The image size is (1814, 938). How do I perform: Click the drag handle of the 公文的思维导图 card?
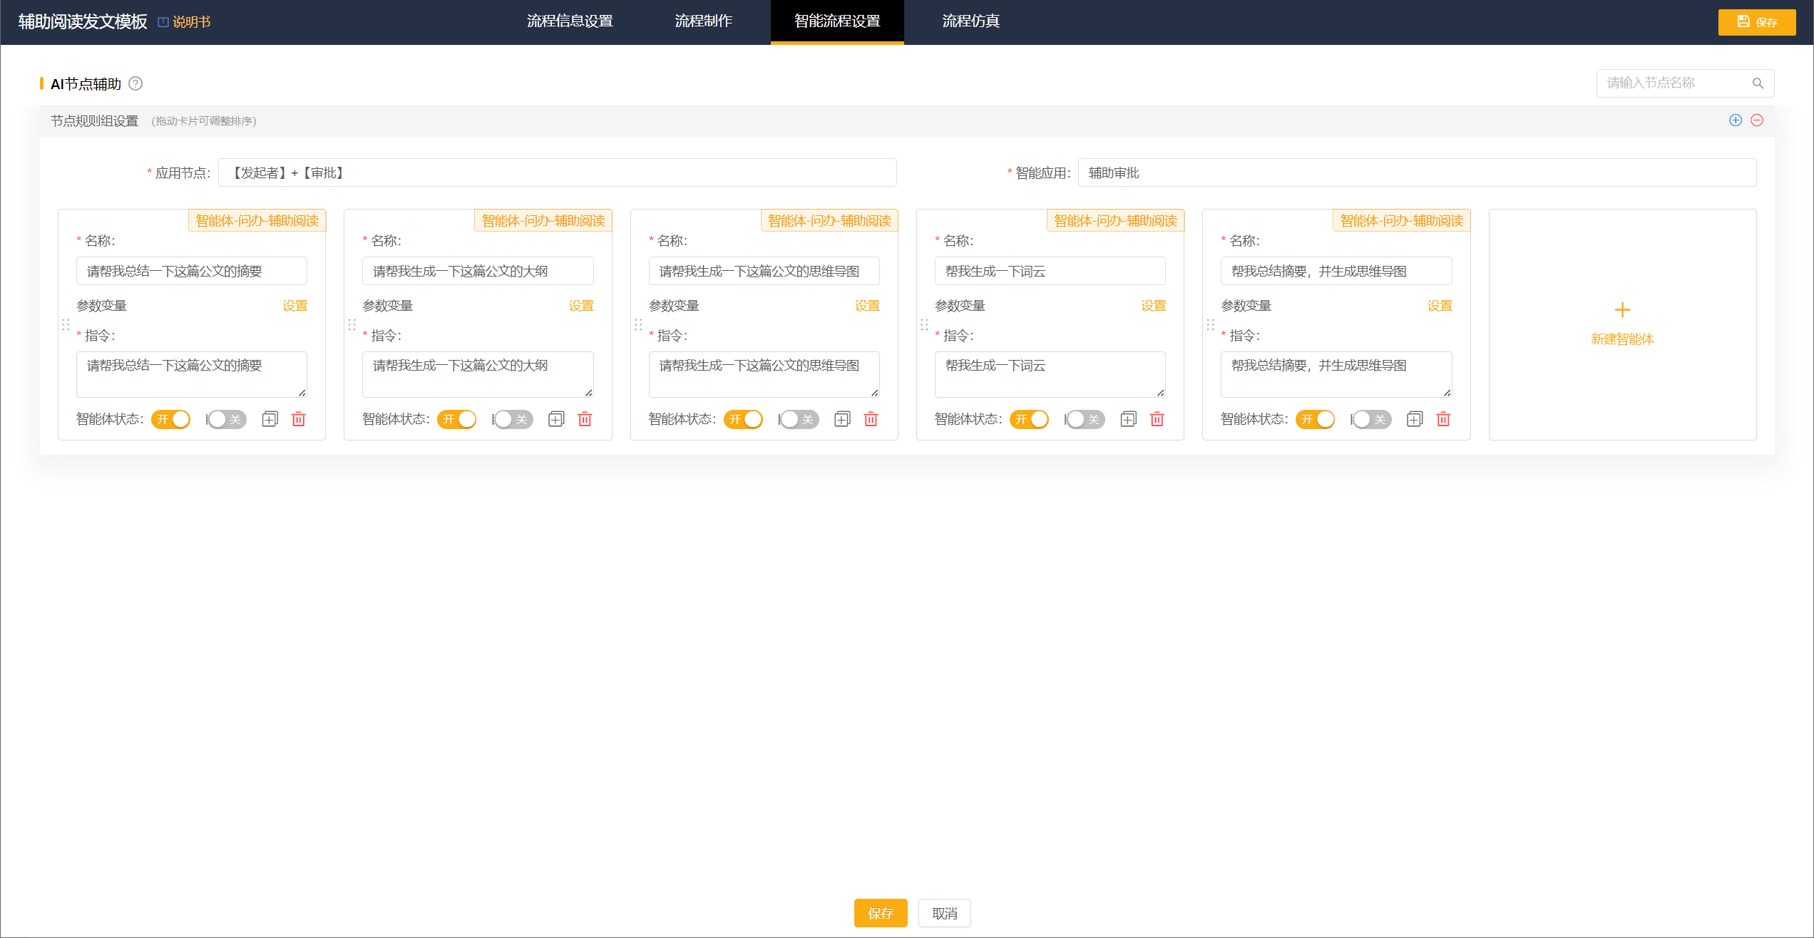click(x=638, y=325)
